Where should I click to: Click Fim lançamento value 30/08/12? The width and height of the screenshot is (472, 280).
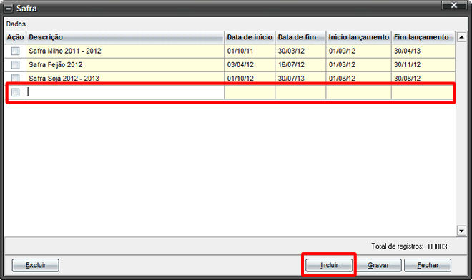(408, 79)
